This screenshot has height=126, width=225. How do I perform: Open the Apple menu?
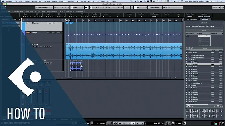(3, 1)
